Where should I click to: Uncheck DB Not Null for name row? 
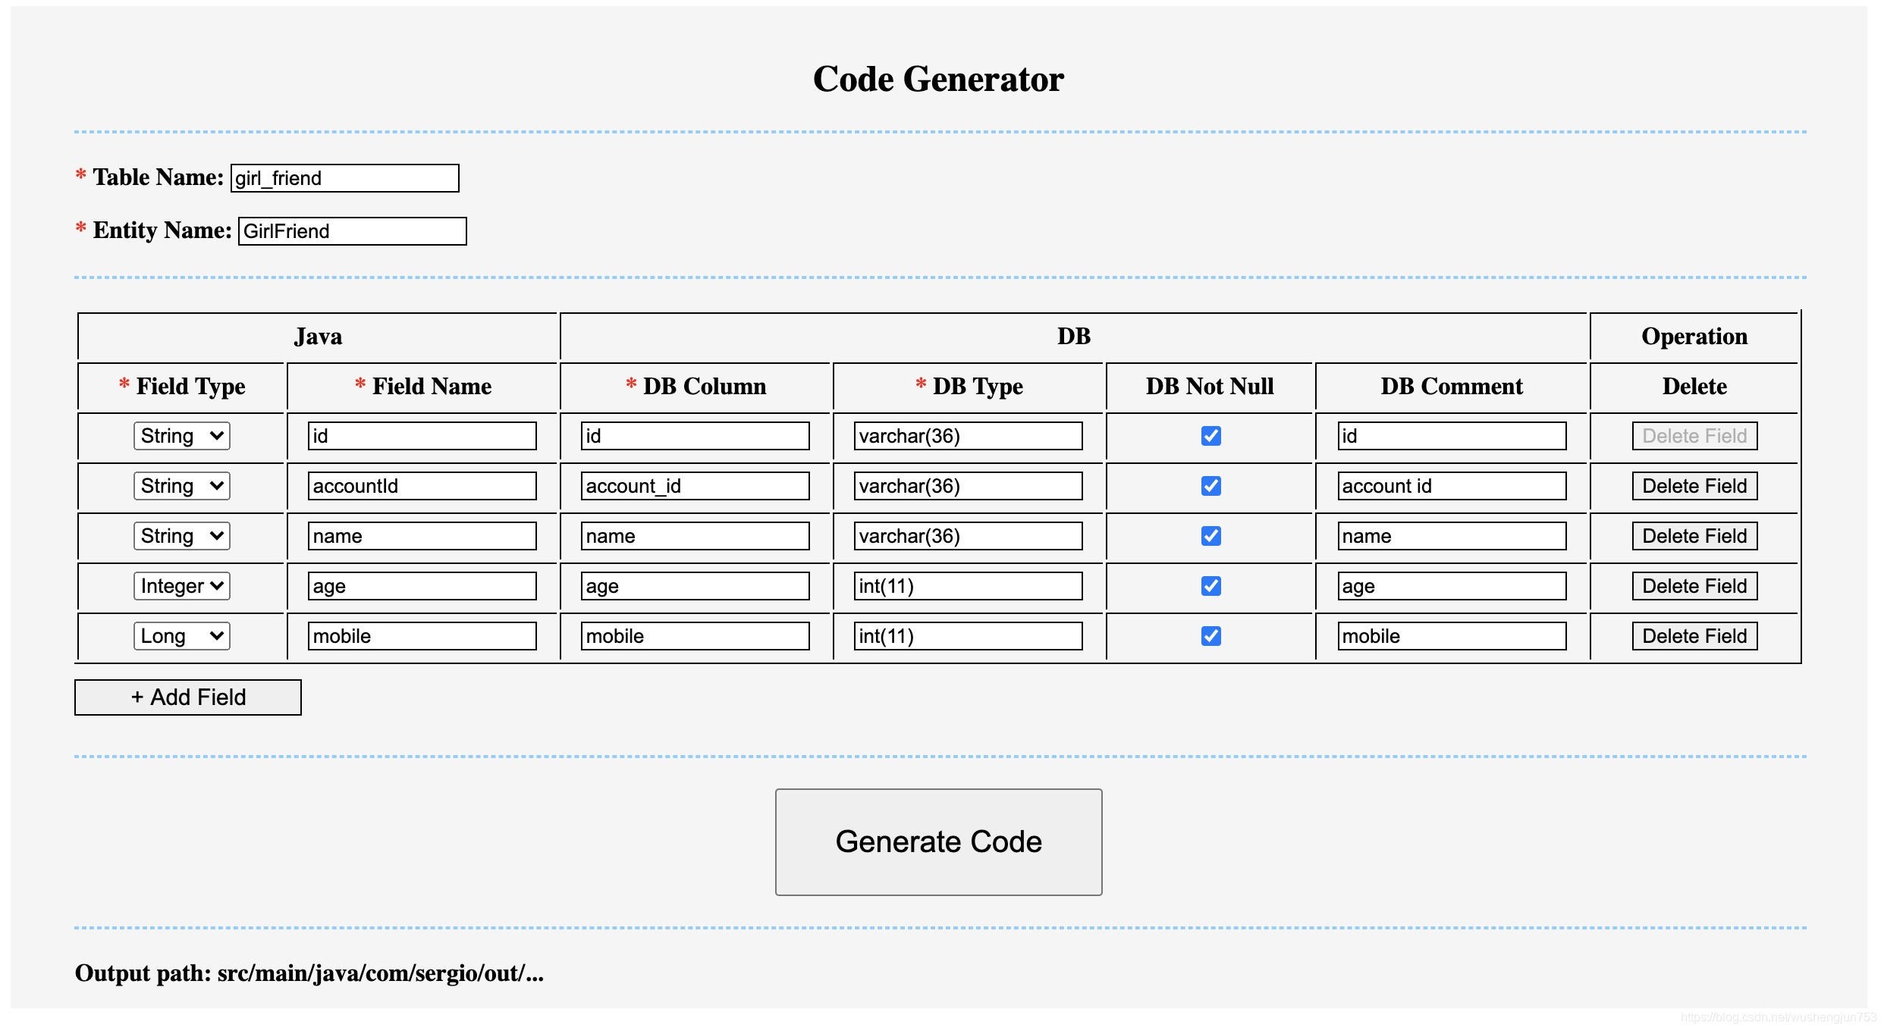(1210, 536)
